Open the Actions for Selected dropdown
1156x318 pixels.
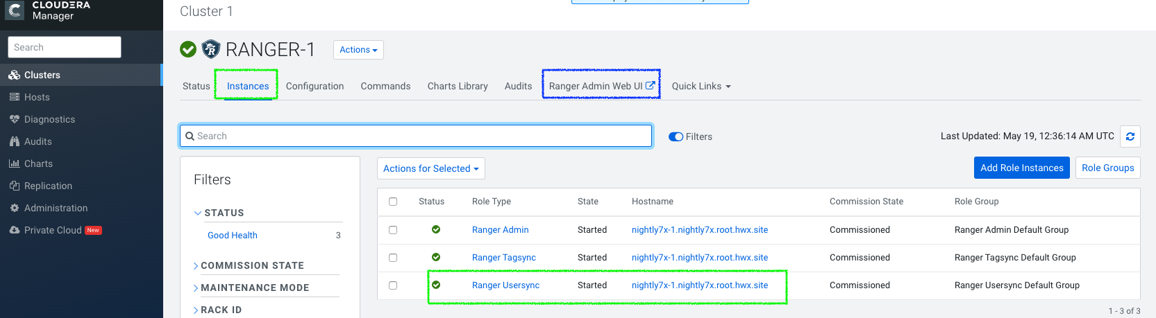[x=431, y=168]
